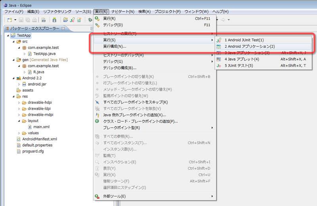Select the Package Explorer tab
The height and width of the screenshot is (206, 317).
tap(35, 28)
